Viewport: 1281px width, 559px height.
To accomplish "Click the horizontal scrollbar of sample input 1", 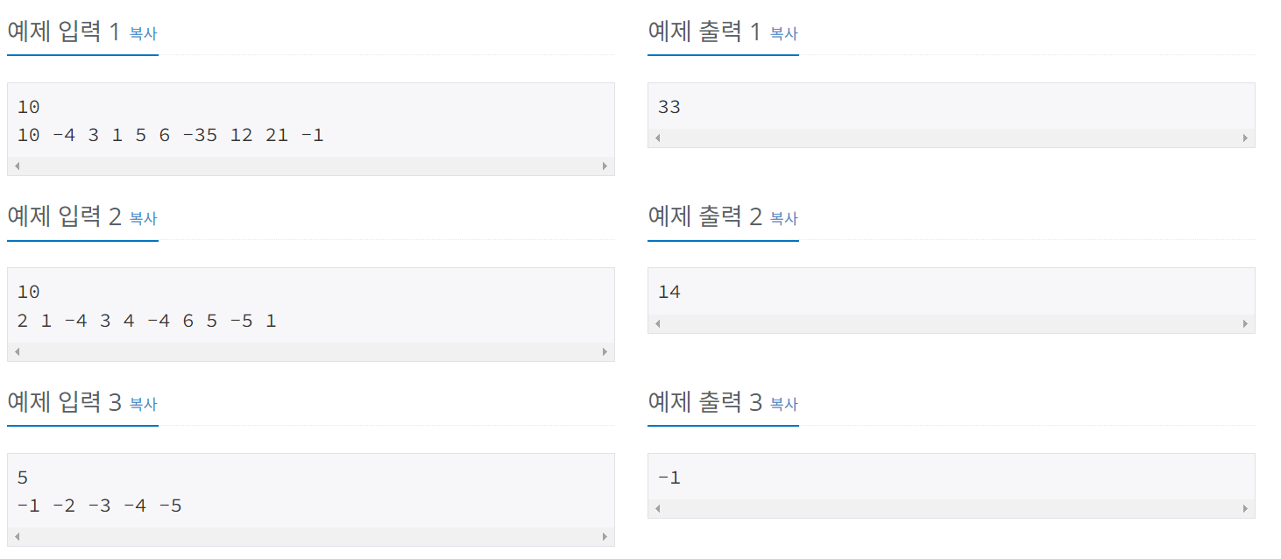I will tap(311, 165).
